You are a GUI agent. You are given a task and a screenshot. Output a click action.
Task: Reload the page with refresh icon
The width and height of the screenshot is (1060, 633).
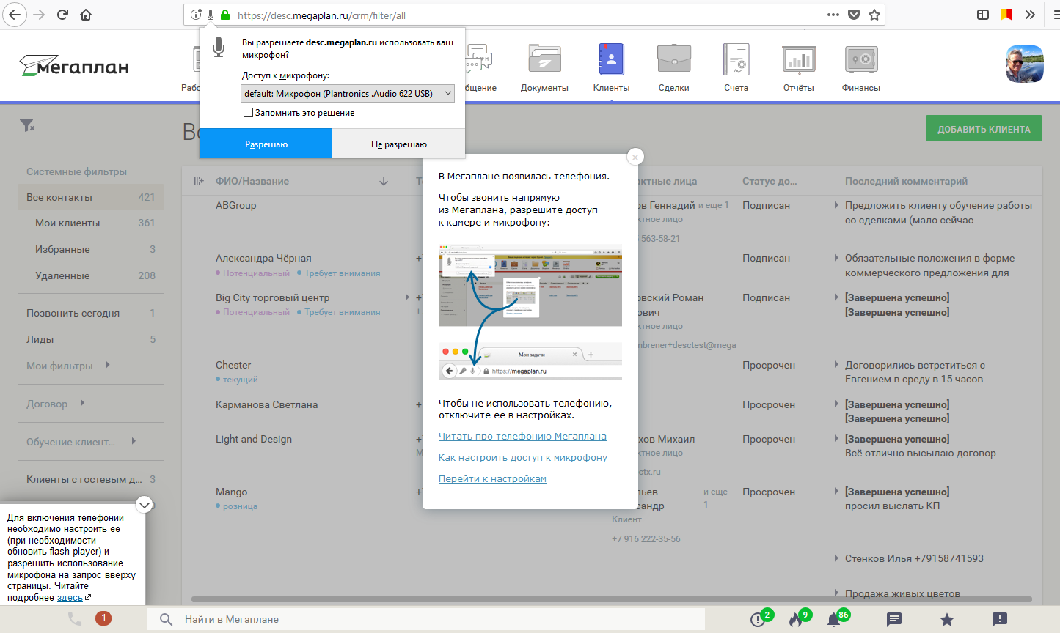coord(63,15)
